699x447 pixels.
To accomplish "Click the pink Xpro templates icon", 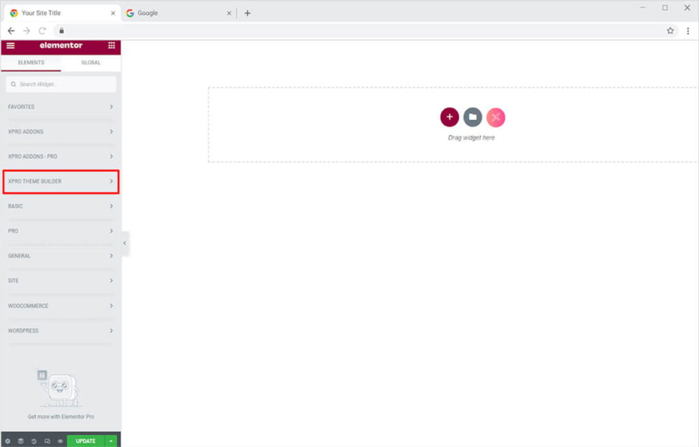I will point(496,117).
